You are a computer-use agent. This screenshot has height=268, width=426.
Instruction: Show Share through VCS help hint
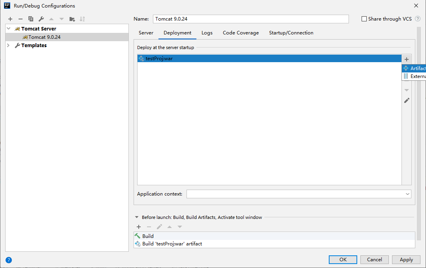click(418, 19)
